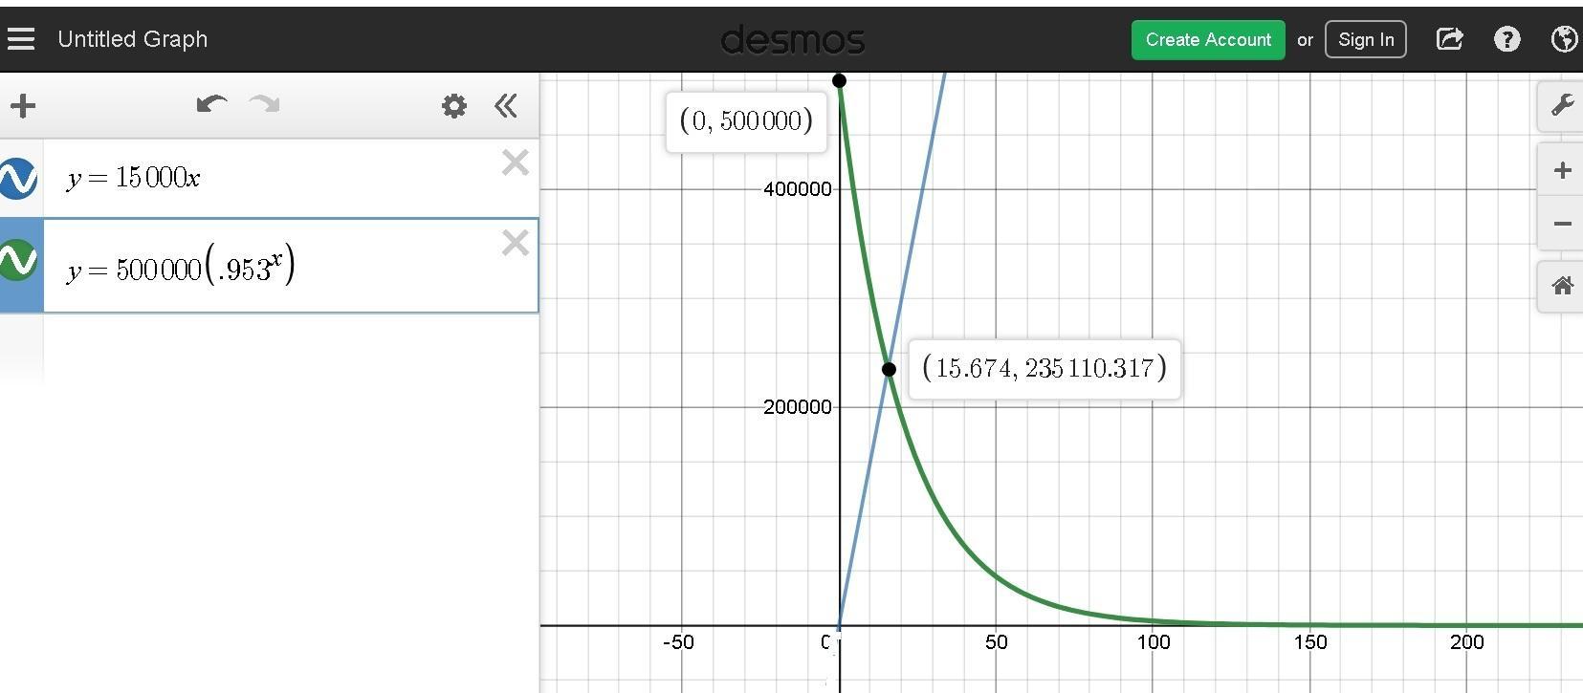Viewport: 1583px width, 693px height.
Task: Click the Untitled Graph title
Action: 133,39
